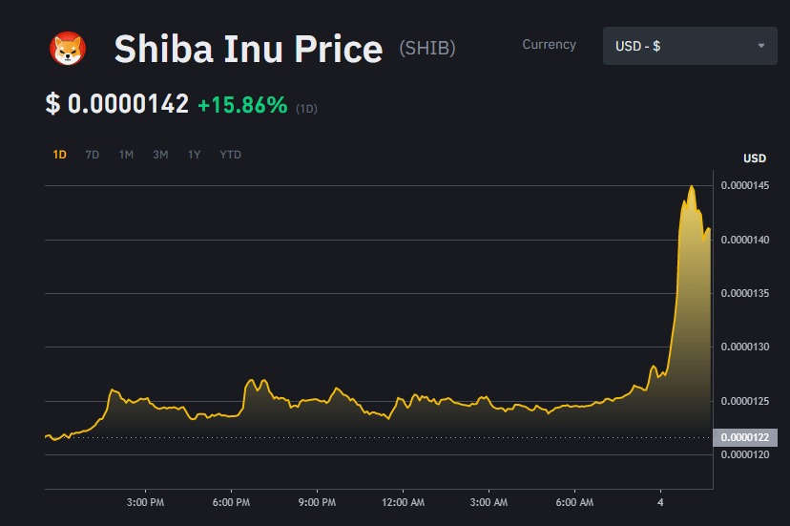This screenshot has width=790, height=526.
Task: Click the Currency label
Action: click(x=549, y=44)
